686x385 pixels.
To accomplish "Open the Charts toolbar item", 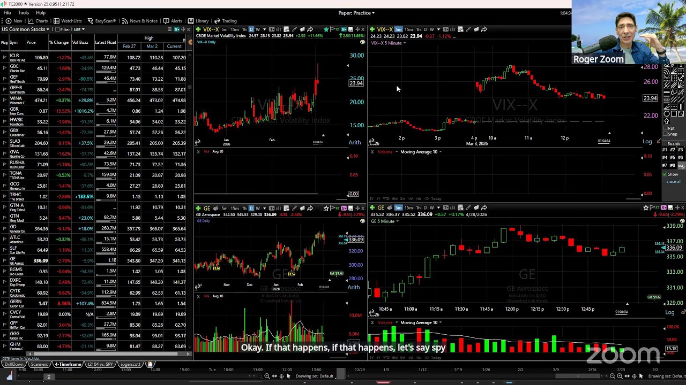I will tap(37, 21).
